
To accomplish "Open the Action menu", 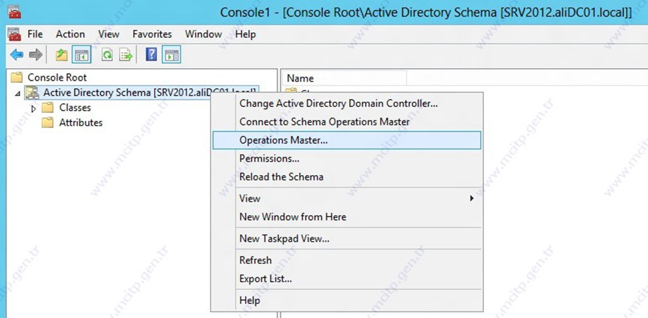I will (70, 34).
